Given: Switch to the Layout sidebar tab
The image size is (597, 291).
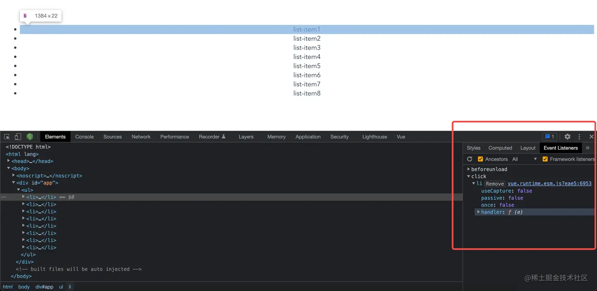Looking at the screenshot, I should pyautogui.click(x=528, y=148).
